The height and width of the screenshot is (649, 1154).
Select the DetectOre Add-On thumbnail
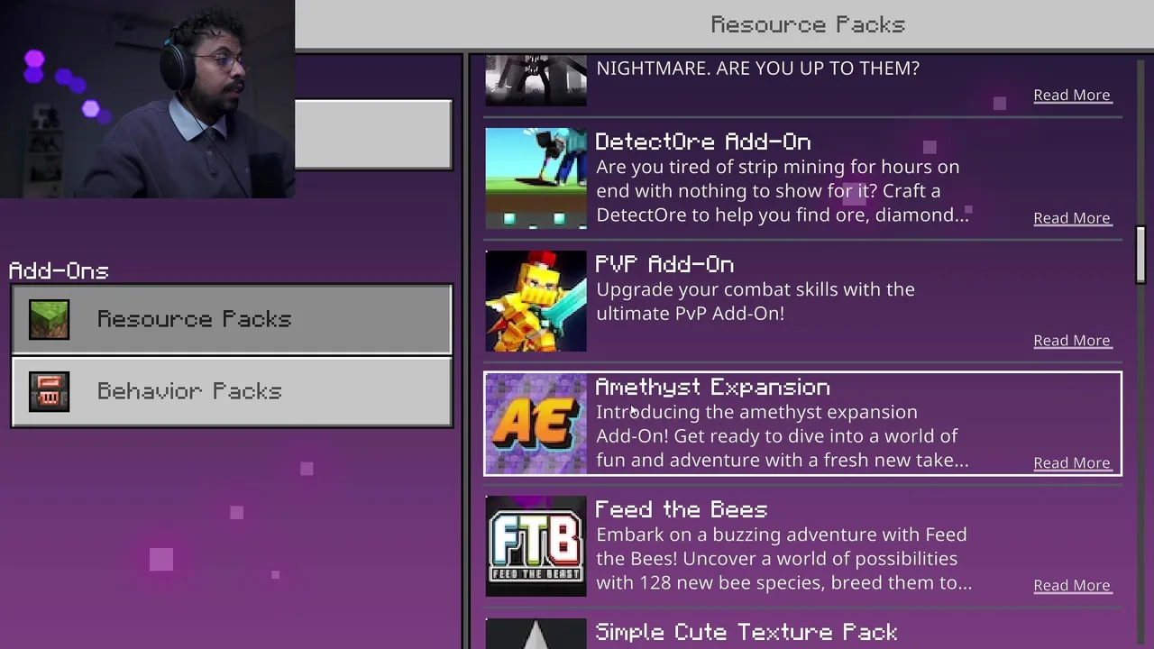point(536,178)
